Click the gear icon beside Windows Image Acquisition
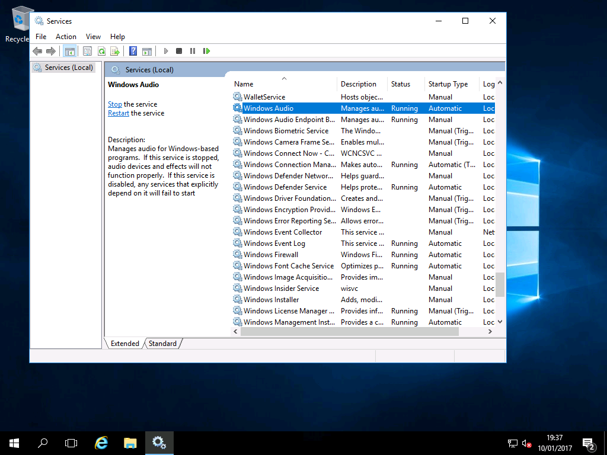Image resolution: width=607 pixels, height=455 pixels. pos(237,277)
